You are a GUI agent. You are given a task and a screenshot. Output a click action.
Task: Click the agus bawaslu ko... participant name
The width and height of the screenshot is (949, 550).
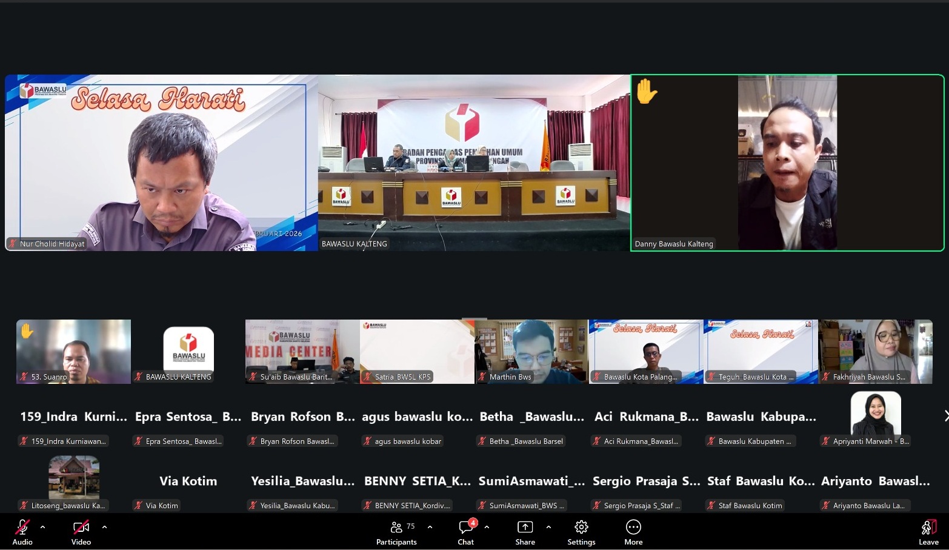click(x=418, y=417)
